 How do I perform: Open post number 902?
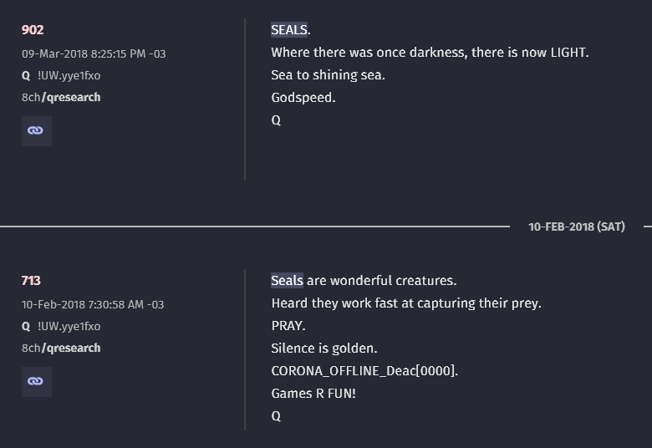pos(33,30)
